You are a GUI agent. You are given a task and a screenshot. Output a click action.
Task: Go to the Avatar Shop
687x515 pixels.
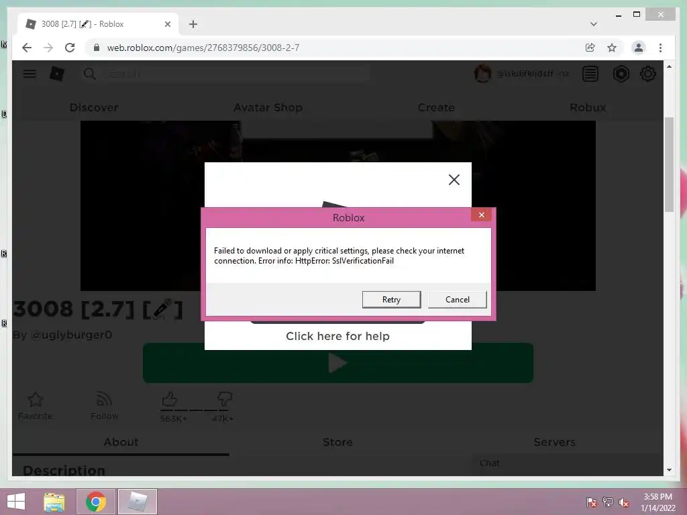coord(268,107)
